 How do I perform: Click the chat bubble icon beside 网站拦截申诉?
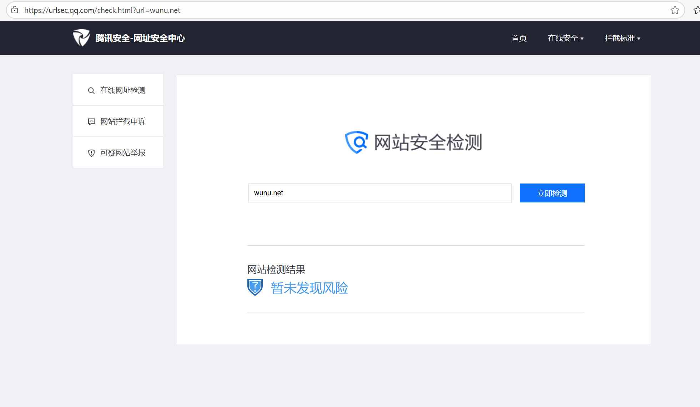tap(91, 122)
